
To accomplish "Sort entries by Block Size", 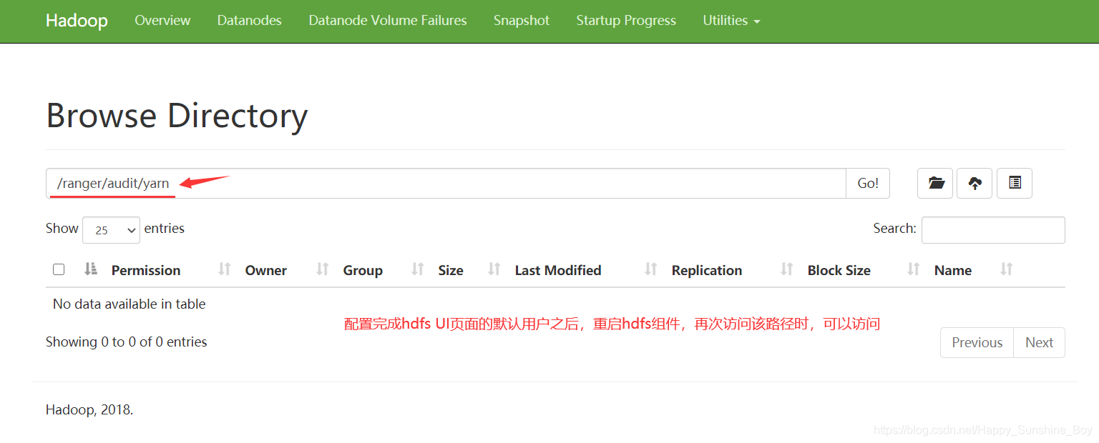I will tap(839, 270).
